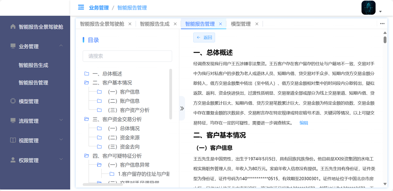Viewport: 393px width, 191px height.
Task: Click the report content vertical scrollbar thumb
Action: [385, 40]
